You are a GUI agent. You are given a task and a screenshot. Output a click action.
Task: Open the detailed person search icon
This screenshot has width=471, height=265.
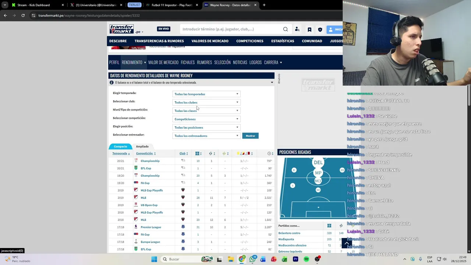point(297,29)
